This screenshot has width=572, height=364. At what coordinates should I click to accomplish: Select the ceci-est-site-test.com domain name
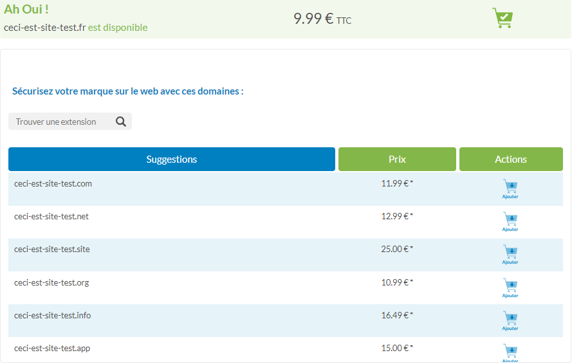point(53,183)
